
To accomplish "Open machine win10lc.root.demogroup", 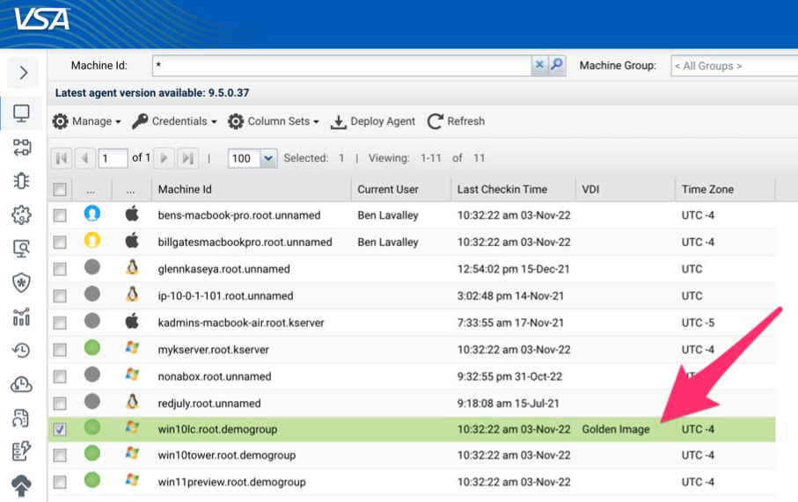I will pos(217,429).
